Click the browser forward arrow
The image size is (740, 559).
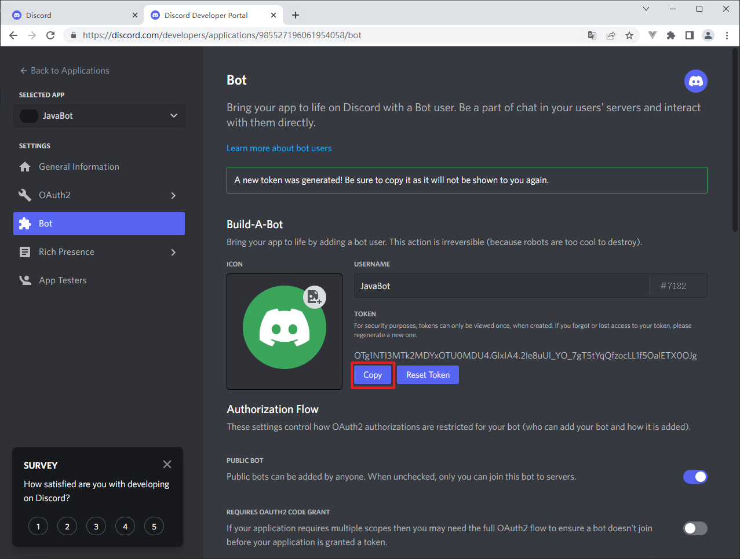[32, 35]
